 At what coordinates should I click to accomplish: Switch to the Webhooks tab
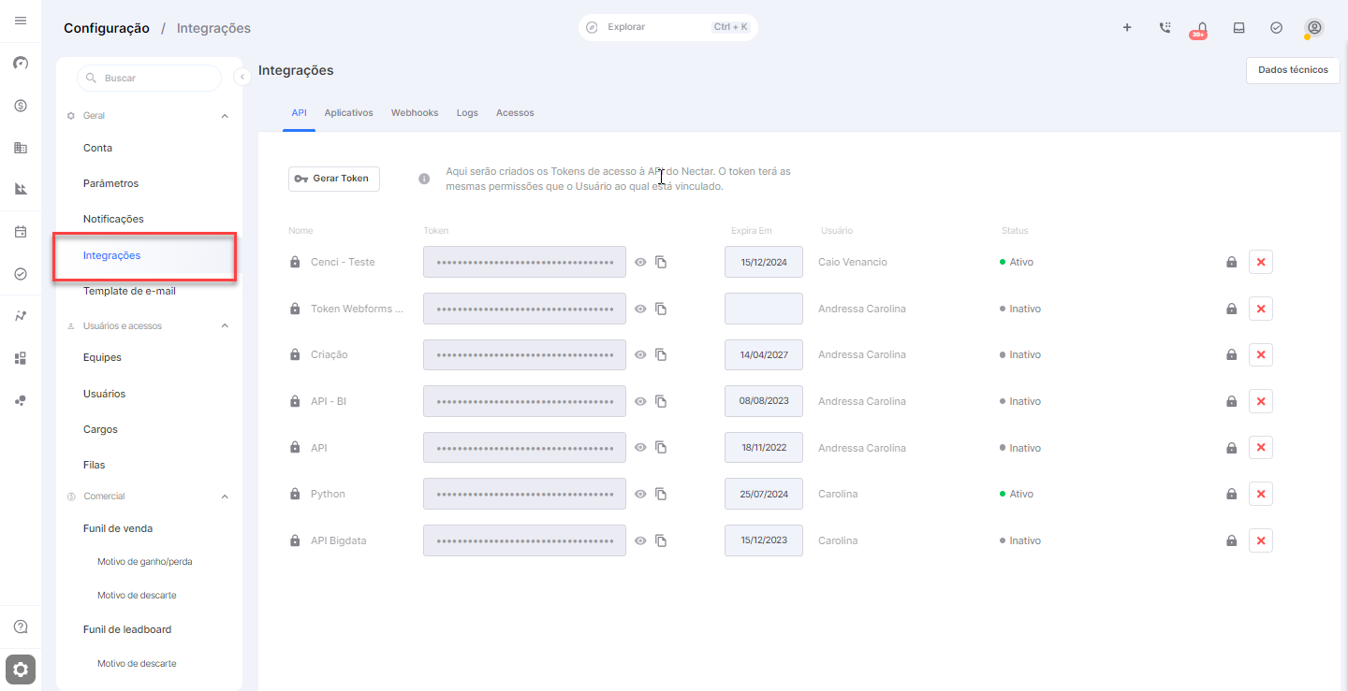[415, 113]
